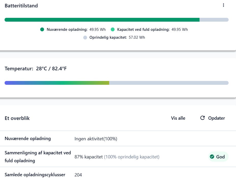Screen dimensions: 236x178
Task: Click the Nuværende opladning row label
Action: click(28, 139)
